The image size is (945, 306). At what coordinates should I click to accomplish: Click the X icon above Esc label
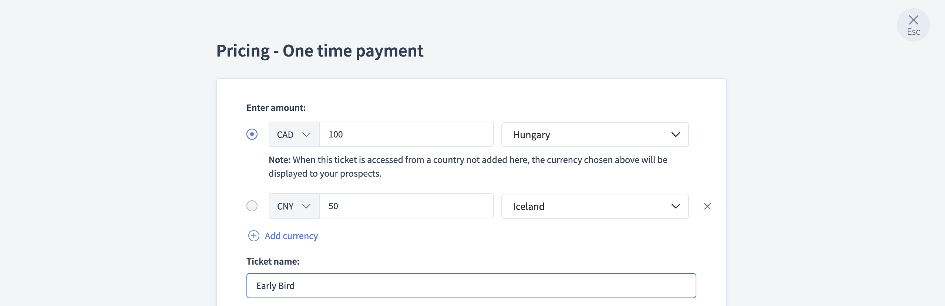tap(913, 20)
